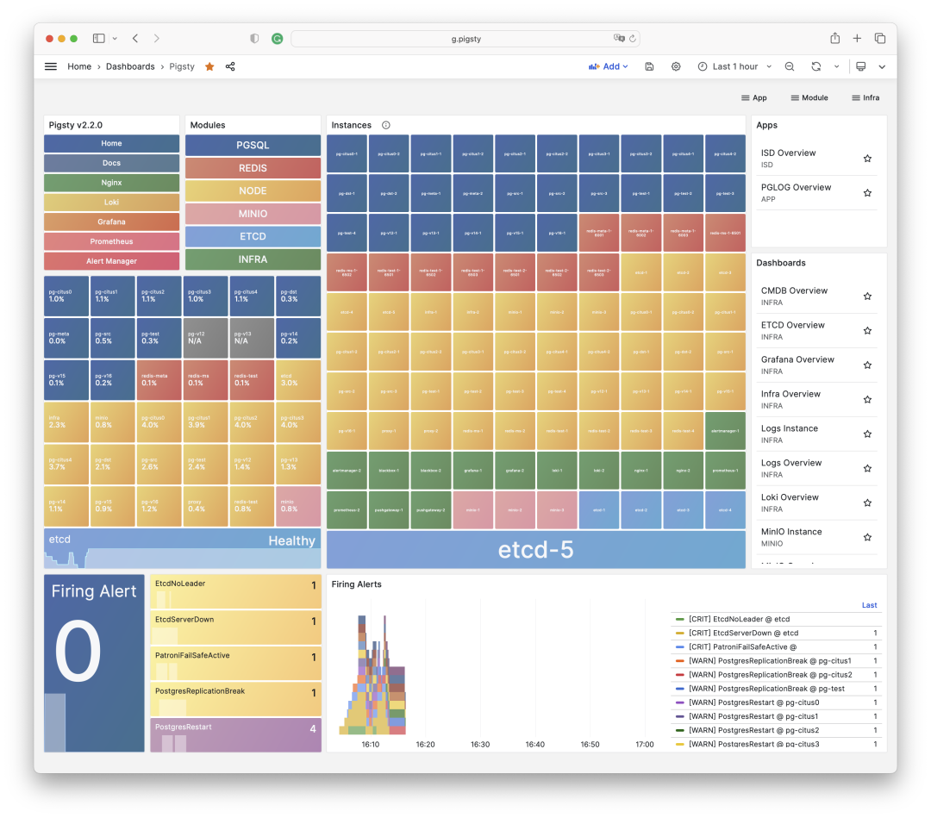Open dashboard settings gear
The image size is (931, 818).
click(676, 66)
